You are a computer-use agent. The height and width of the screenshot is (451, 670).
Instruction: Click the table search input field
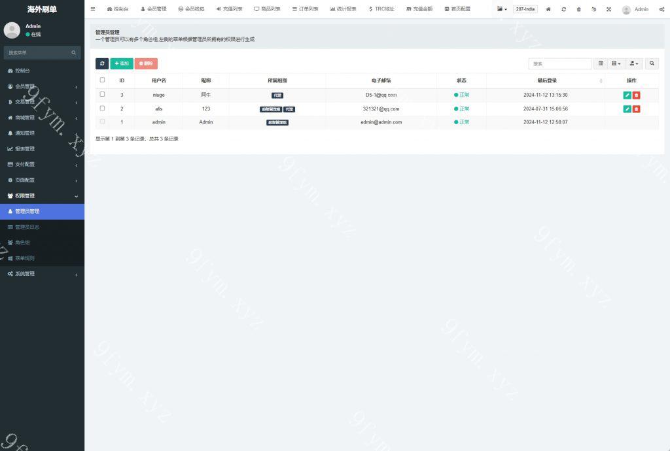tap(560, 63)
